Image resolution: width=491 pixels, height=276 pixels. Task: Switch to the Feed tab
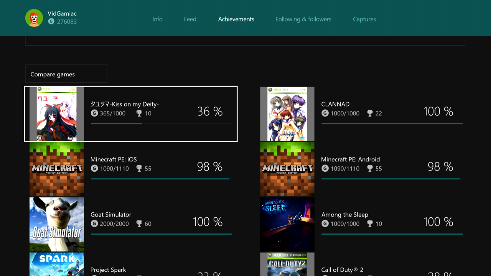pos(190,19)
